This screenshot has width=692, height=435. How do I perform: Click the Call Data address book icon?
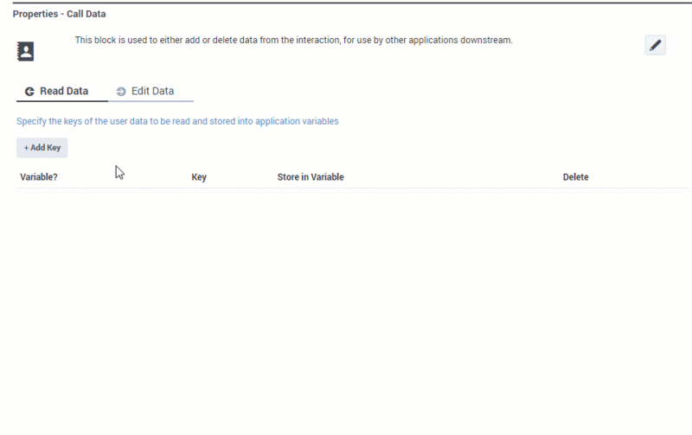pos(26,51)
